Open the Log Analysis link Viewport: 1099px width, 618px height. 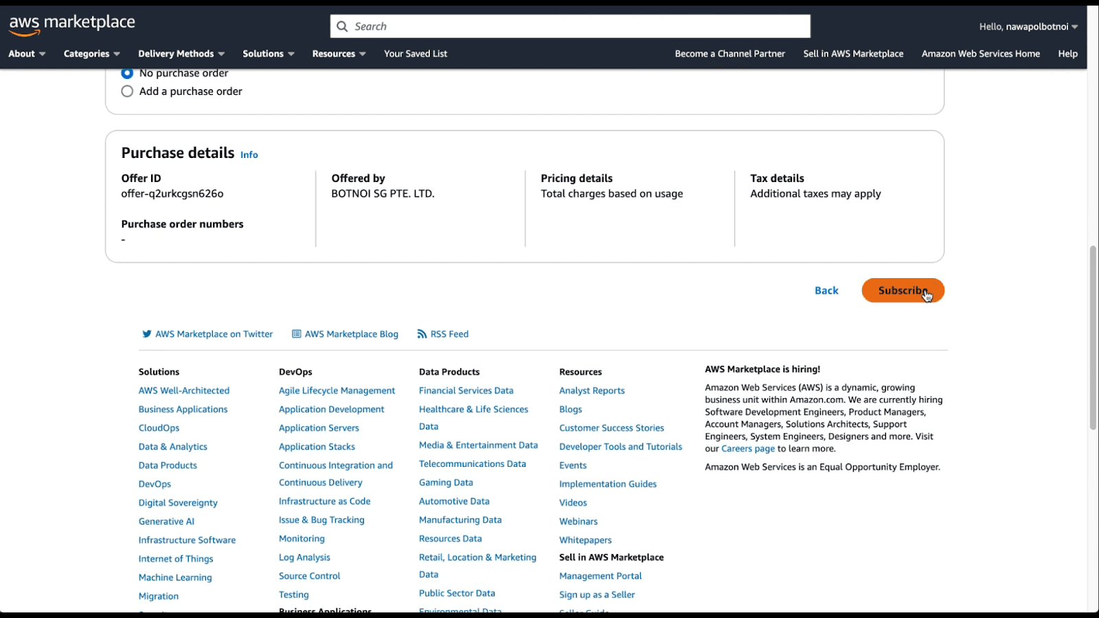point(304,557)
